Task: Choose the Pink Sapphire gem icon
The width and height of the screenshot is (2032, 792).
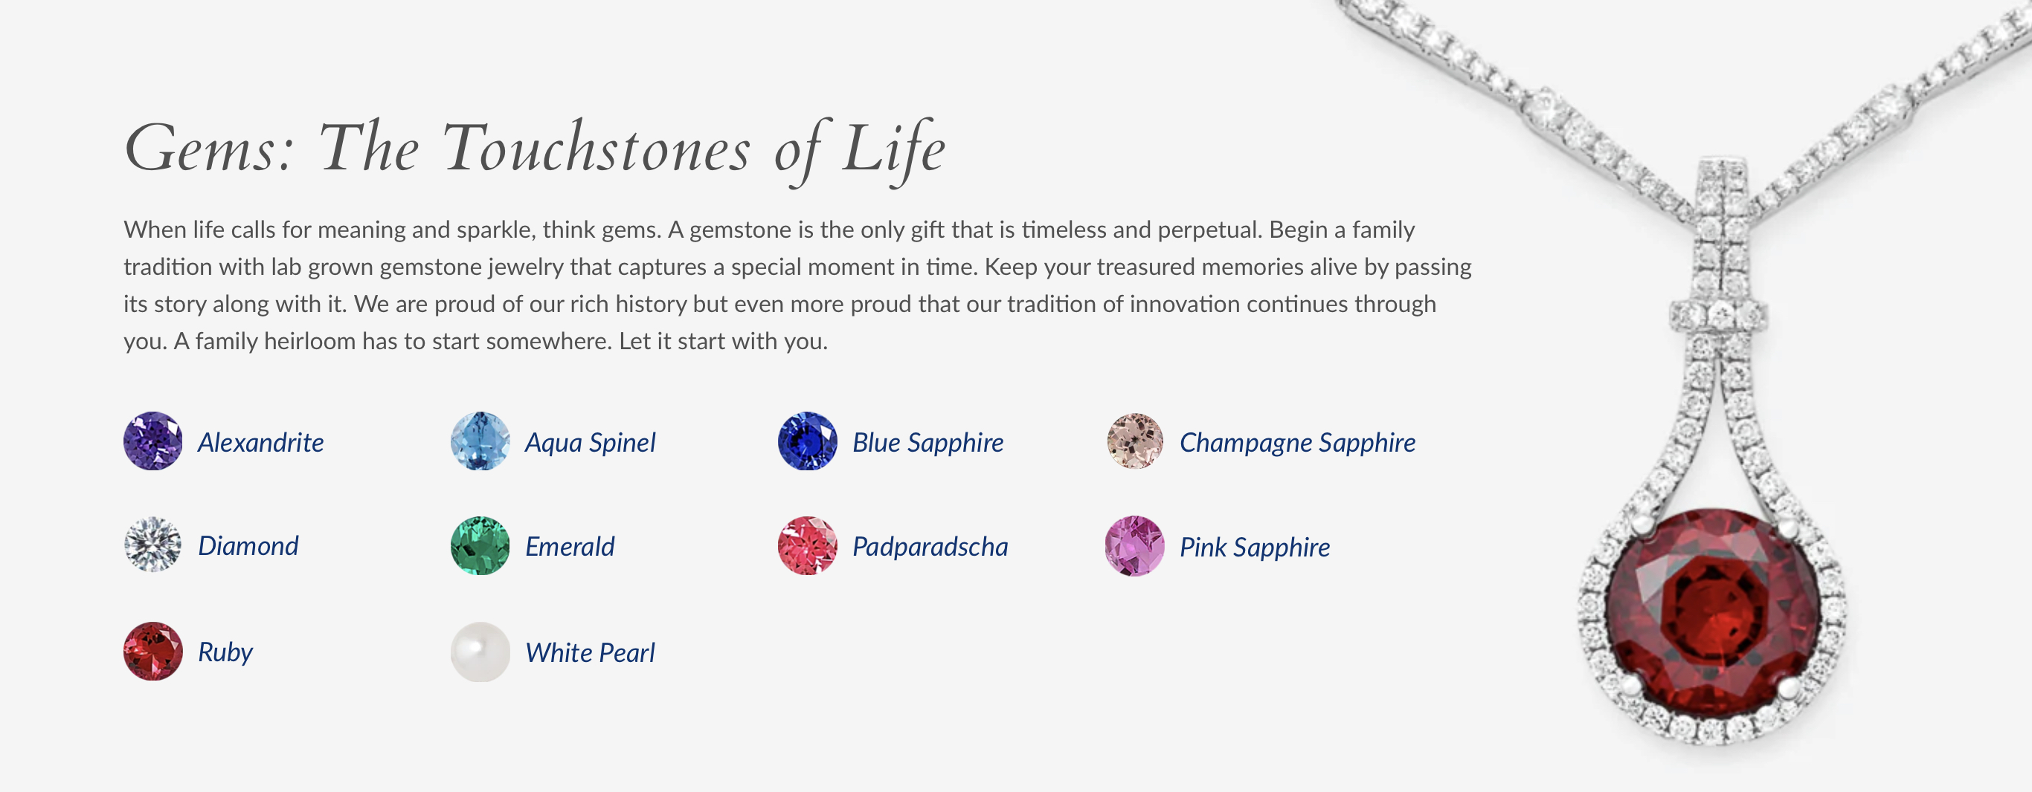Action: 1135,545
